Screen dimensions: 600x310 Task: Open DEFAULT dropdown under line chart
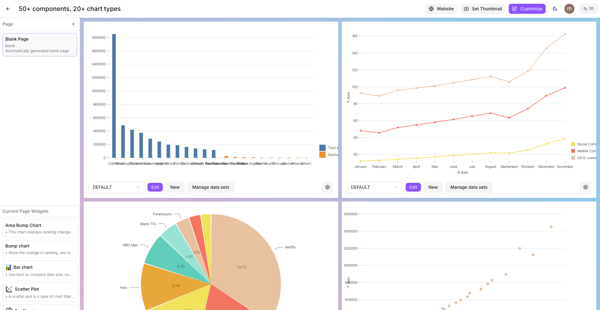coord(375,187)
